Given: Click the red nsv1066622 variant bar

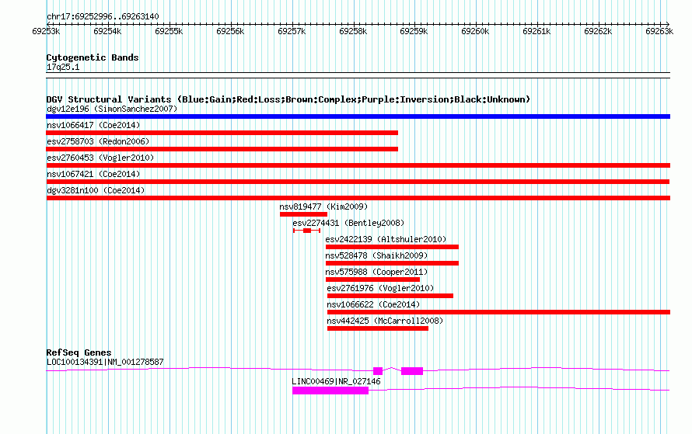Looking at the screenshot, I should 498,312.
